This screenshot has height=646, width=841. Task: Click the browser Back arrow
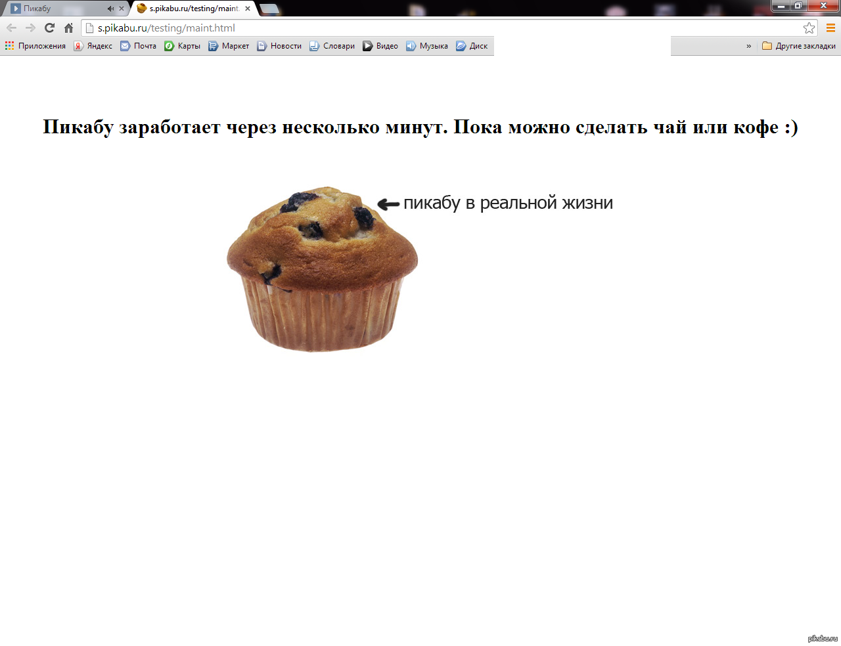[11, 28]
